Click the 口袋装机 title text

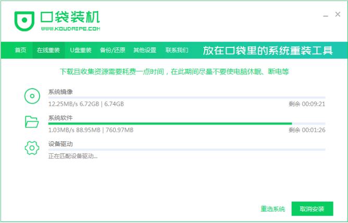[70, 17]
